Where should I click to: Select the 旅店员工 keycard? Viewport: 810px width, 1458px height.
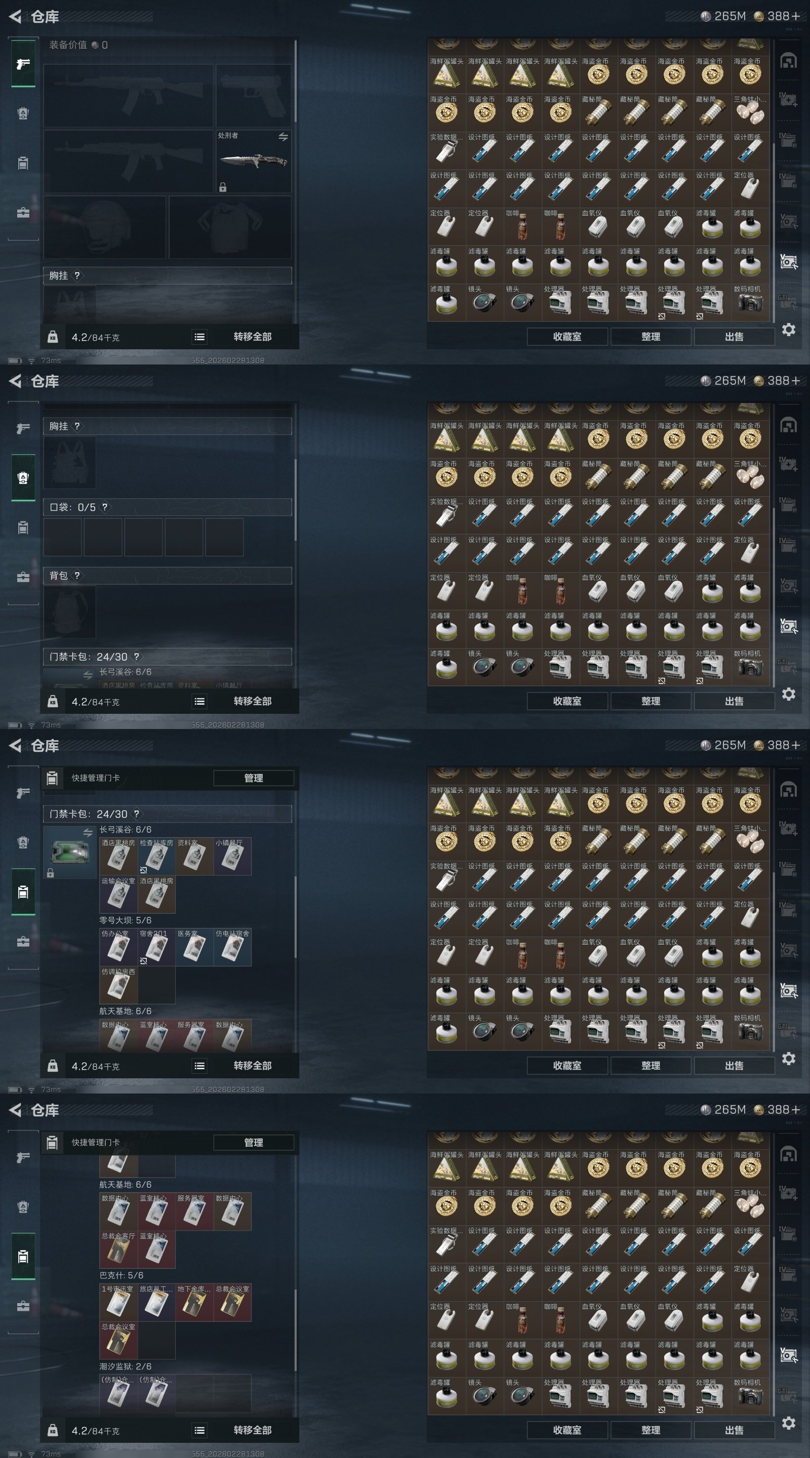coord(156,1303)
